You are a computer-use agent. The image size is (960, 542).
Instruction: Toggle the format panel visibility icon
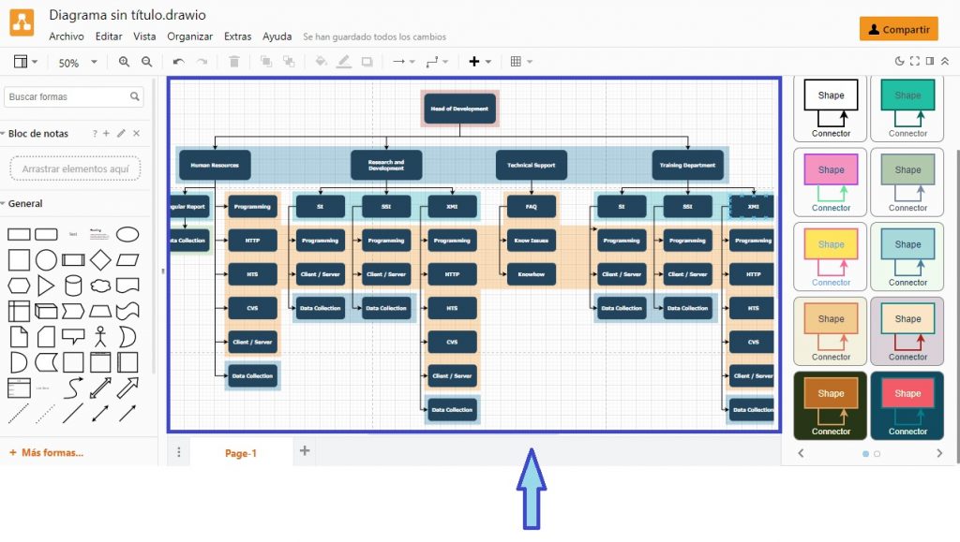[x=930, y=61]
